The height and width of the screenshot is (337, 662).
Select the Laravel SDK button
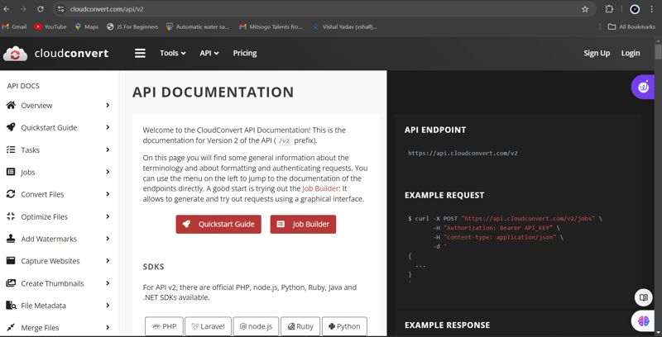point(209,326)
